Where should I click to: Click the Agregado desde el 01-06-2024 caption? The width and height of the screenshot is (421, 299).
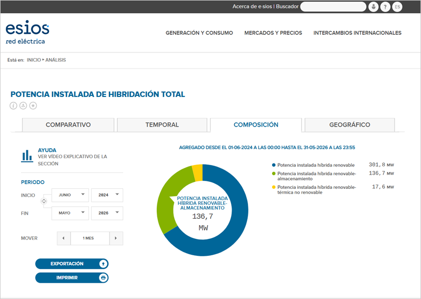(267, 148)
